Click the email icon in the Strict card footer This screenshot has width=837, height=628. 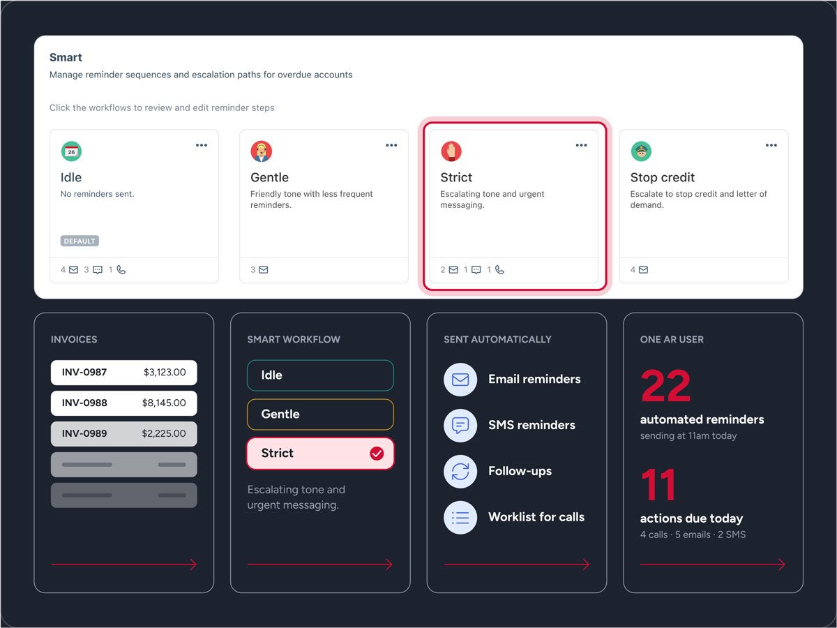453,269
